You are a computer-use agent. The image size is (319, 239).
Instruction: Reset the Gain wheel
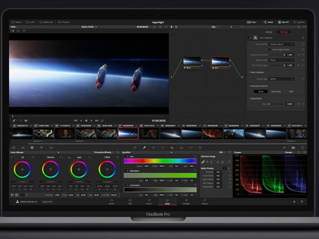point(89,157)
